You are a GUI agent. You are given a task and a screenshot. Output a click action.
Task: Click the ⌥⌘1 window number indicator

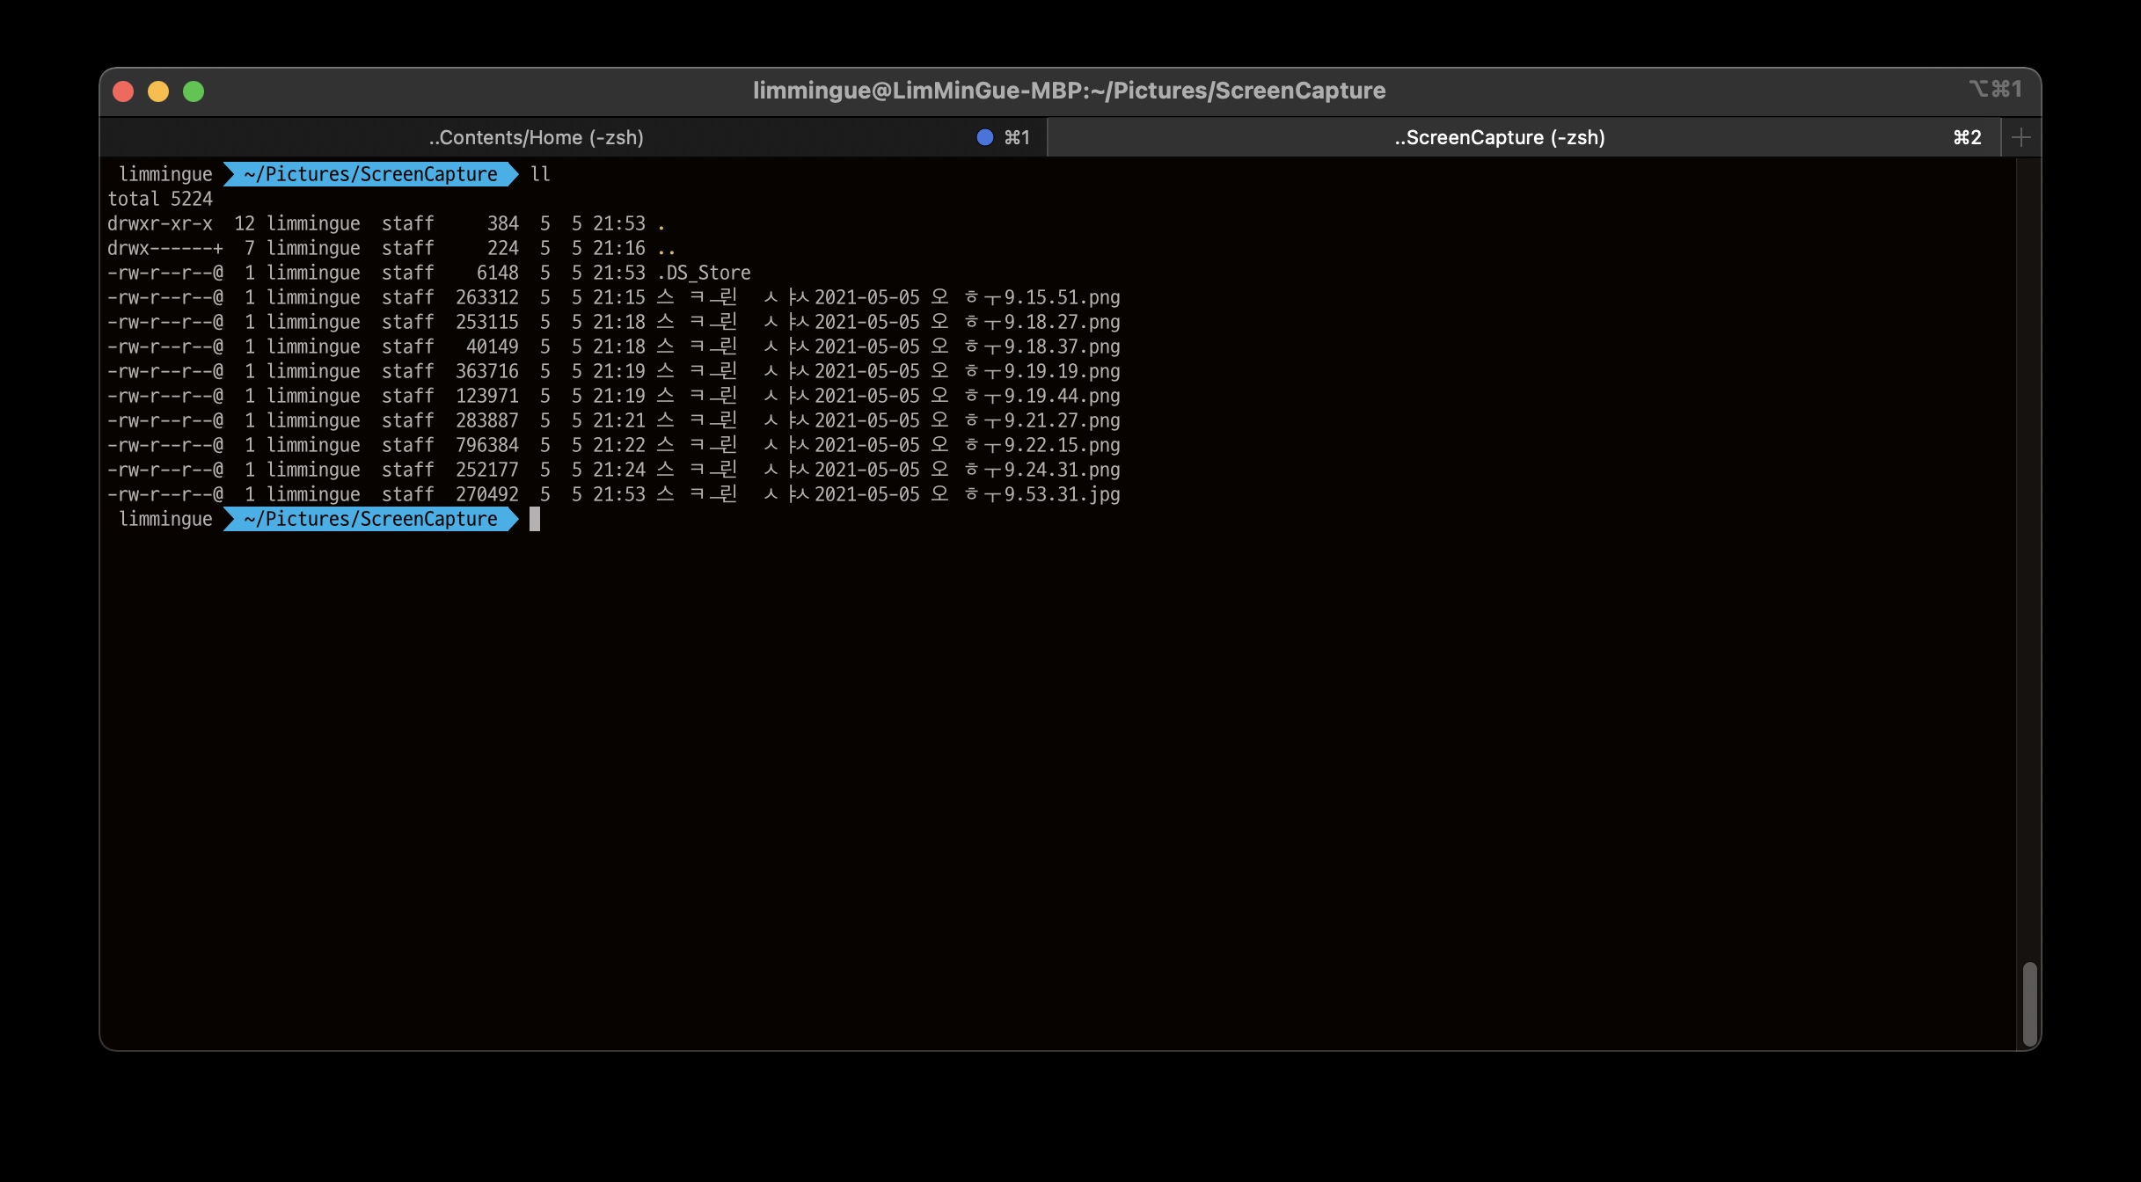(x=1994, y=89)
